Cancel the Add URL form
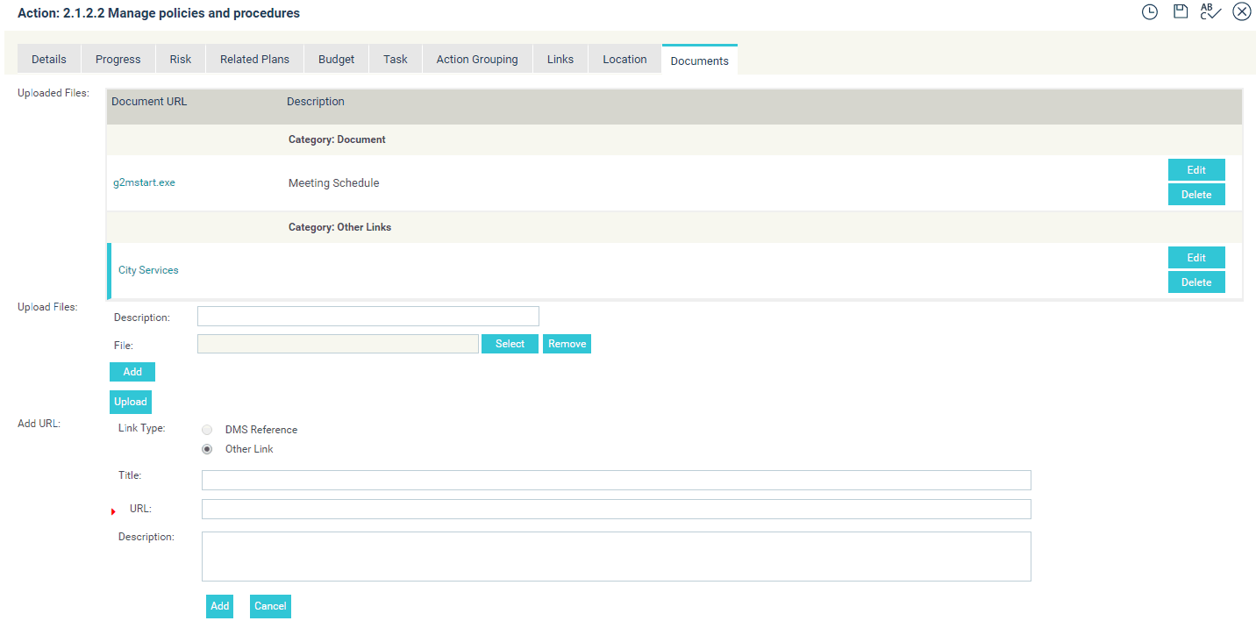This screenshot has height=628, width=1256. [270, 606]
